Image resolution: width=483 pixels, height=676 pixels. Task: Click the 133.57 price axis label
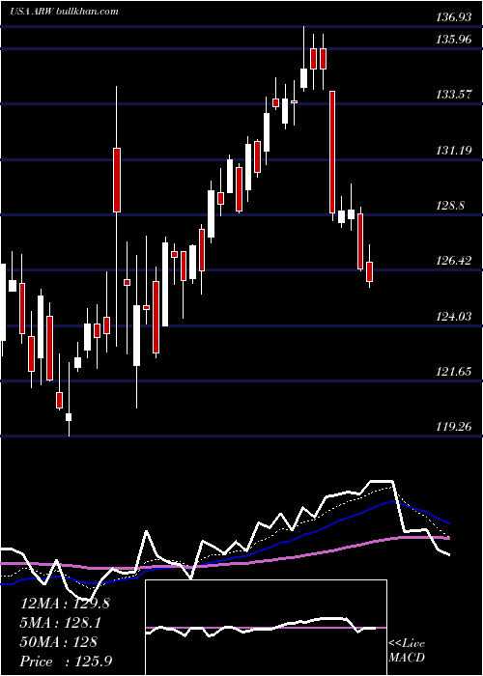pyautogui.click(x=454, y=95)
